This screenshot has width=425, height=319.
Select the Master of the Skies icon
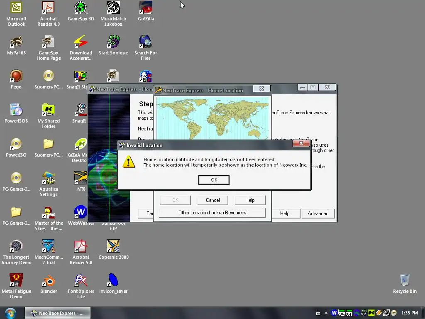coord(49,218)
